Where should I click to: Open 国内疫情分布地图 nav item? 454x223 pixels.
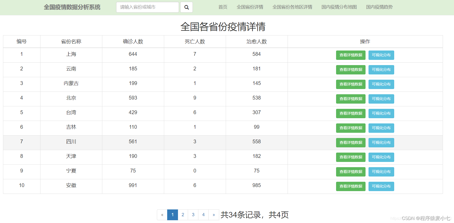tap(339, 7)
